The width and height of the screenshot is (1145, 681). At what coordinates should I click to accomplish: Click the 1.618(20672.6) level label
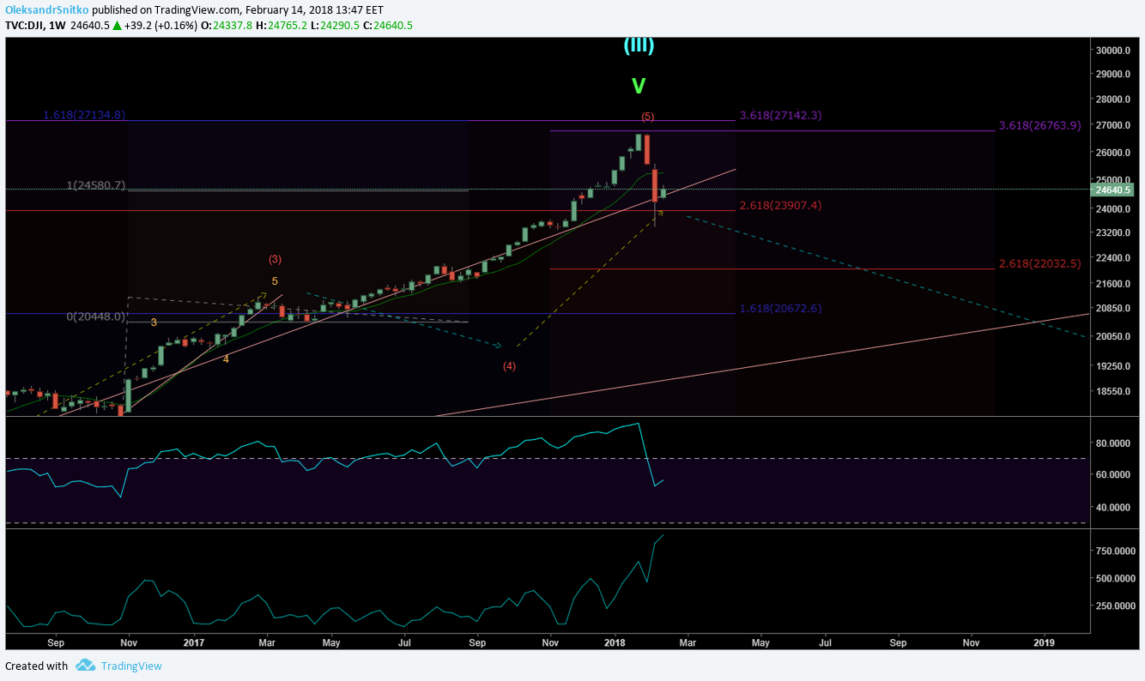780,309
